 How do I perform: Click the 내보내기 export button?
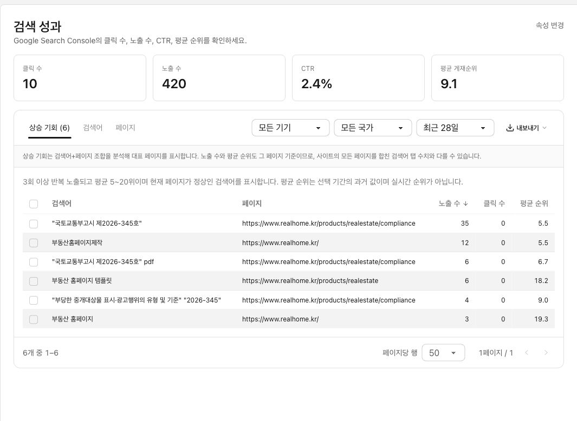[527, 128]
